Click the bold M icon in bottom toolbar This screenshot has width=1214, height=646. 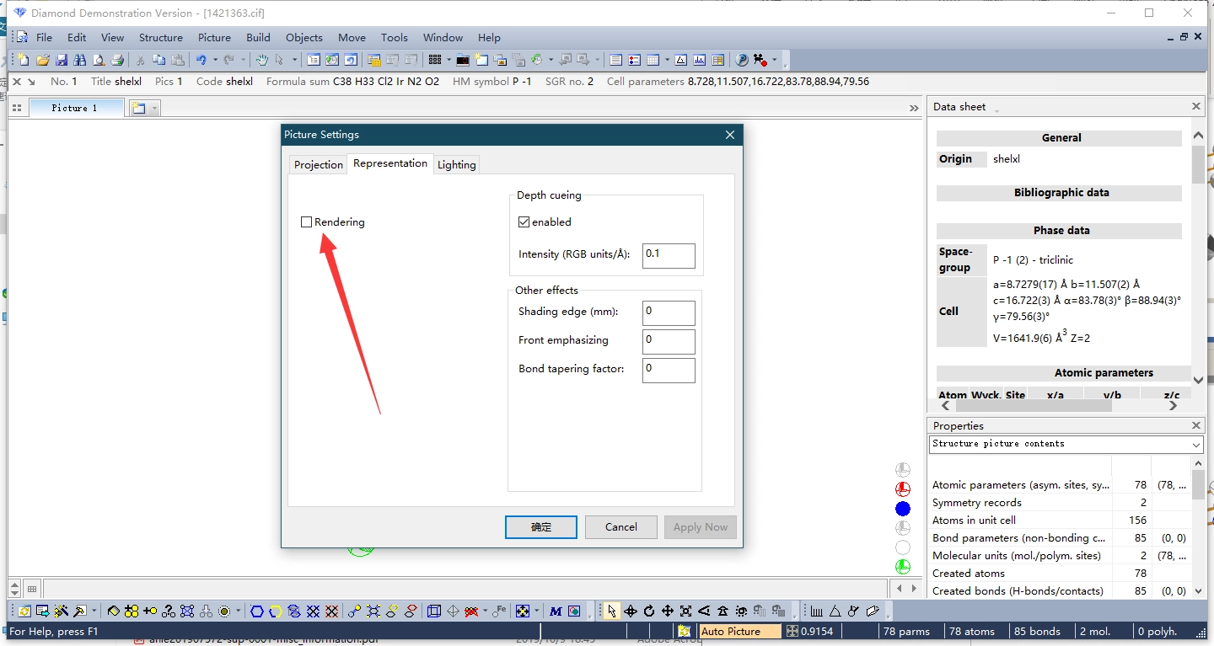click(x=556, y=611)
